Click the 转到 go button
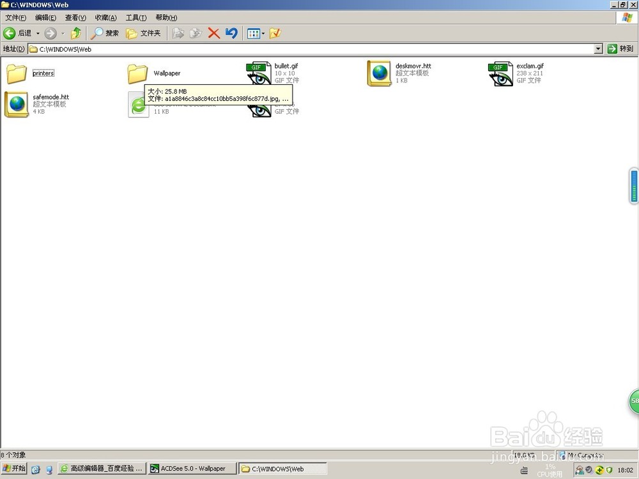Viewport: 639px width, 479px height. (620, 49)
